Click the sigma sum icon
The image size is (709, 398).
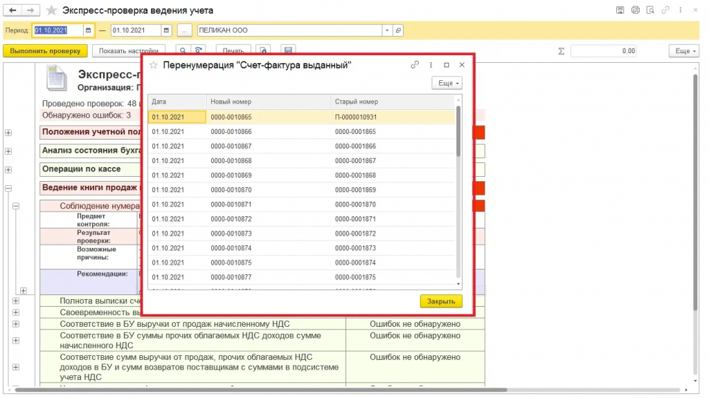(x=561, y=51)
